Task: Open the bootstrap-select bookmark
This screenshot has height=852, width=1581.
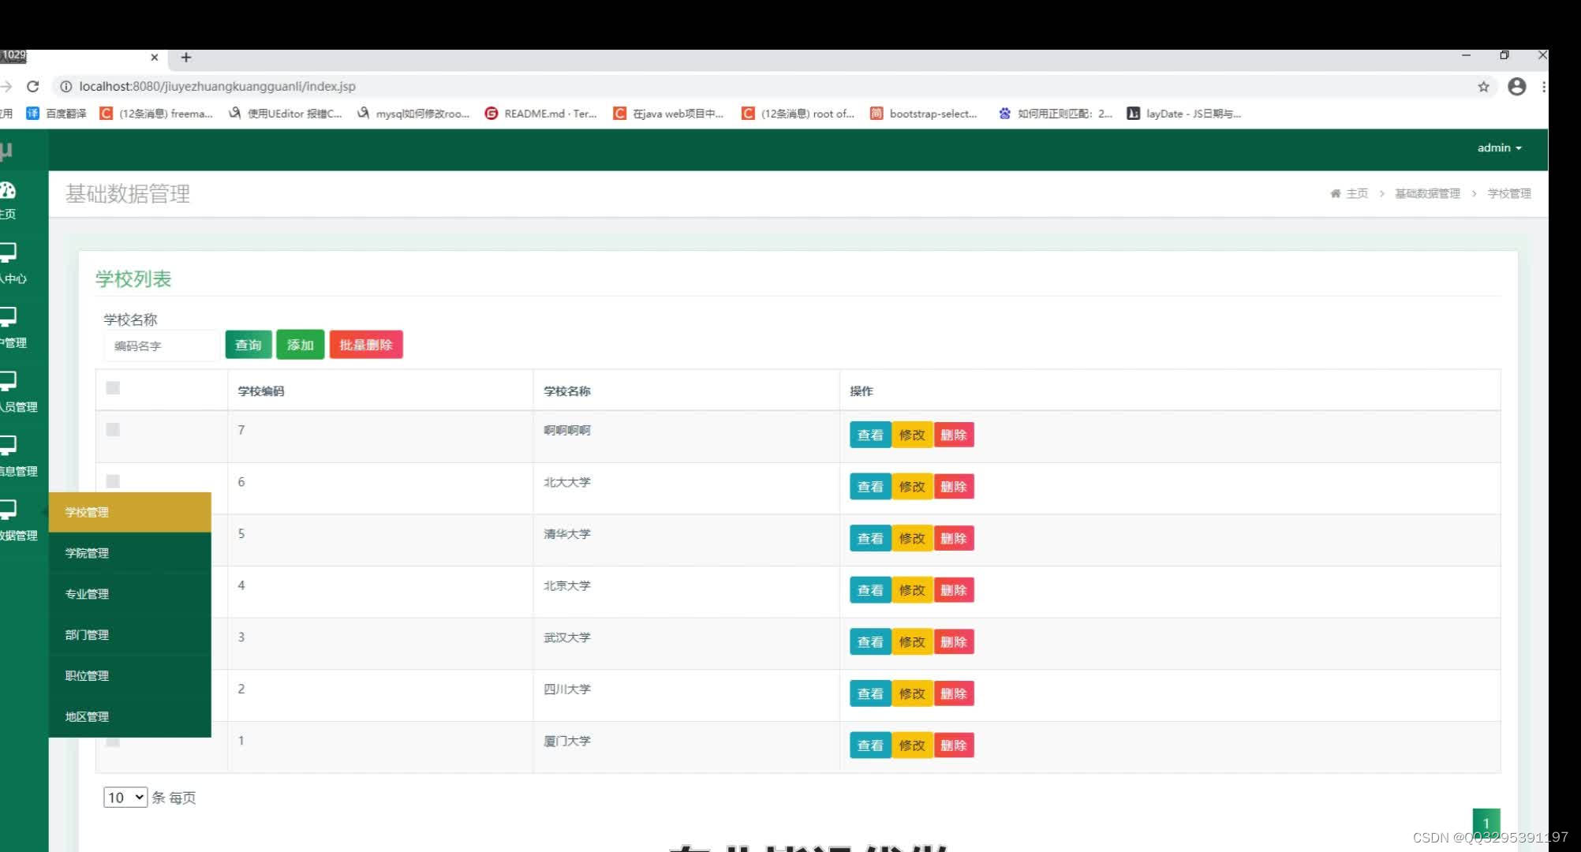Action: click(x=924, y=114)
